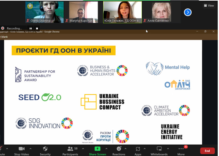Show next participants with blue arrow
The image size is (219, 156).
coord(187,12)
